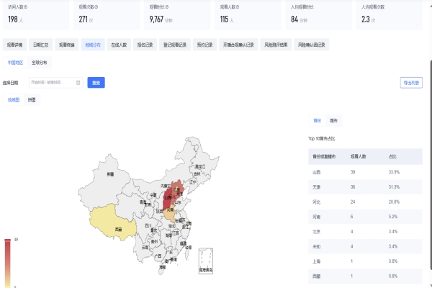
Task: Switch to 全球分布 region toggle
Action: coord(40,63)
